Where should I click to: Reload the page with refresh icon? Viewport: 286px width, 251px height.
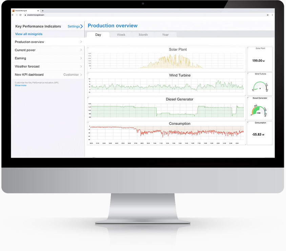point(20,15)
